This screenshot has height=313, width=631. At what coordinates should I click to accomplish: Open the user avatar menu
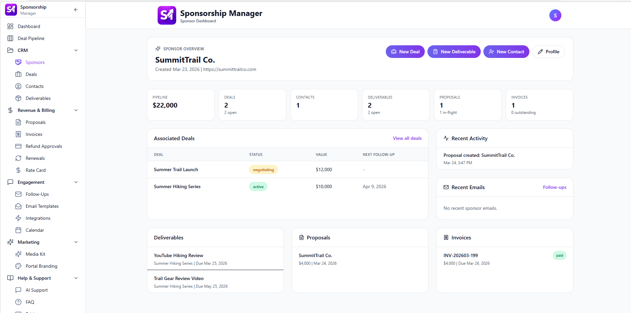tap(555, 15)
